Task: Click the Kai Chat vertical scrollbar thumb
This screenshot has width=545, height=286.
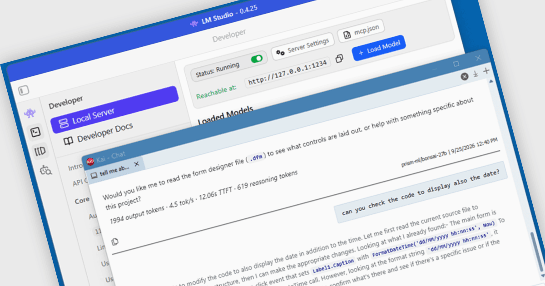Action: point(537,251)
